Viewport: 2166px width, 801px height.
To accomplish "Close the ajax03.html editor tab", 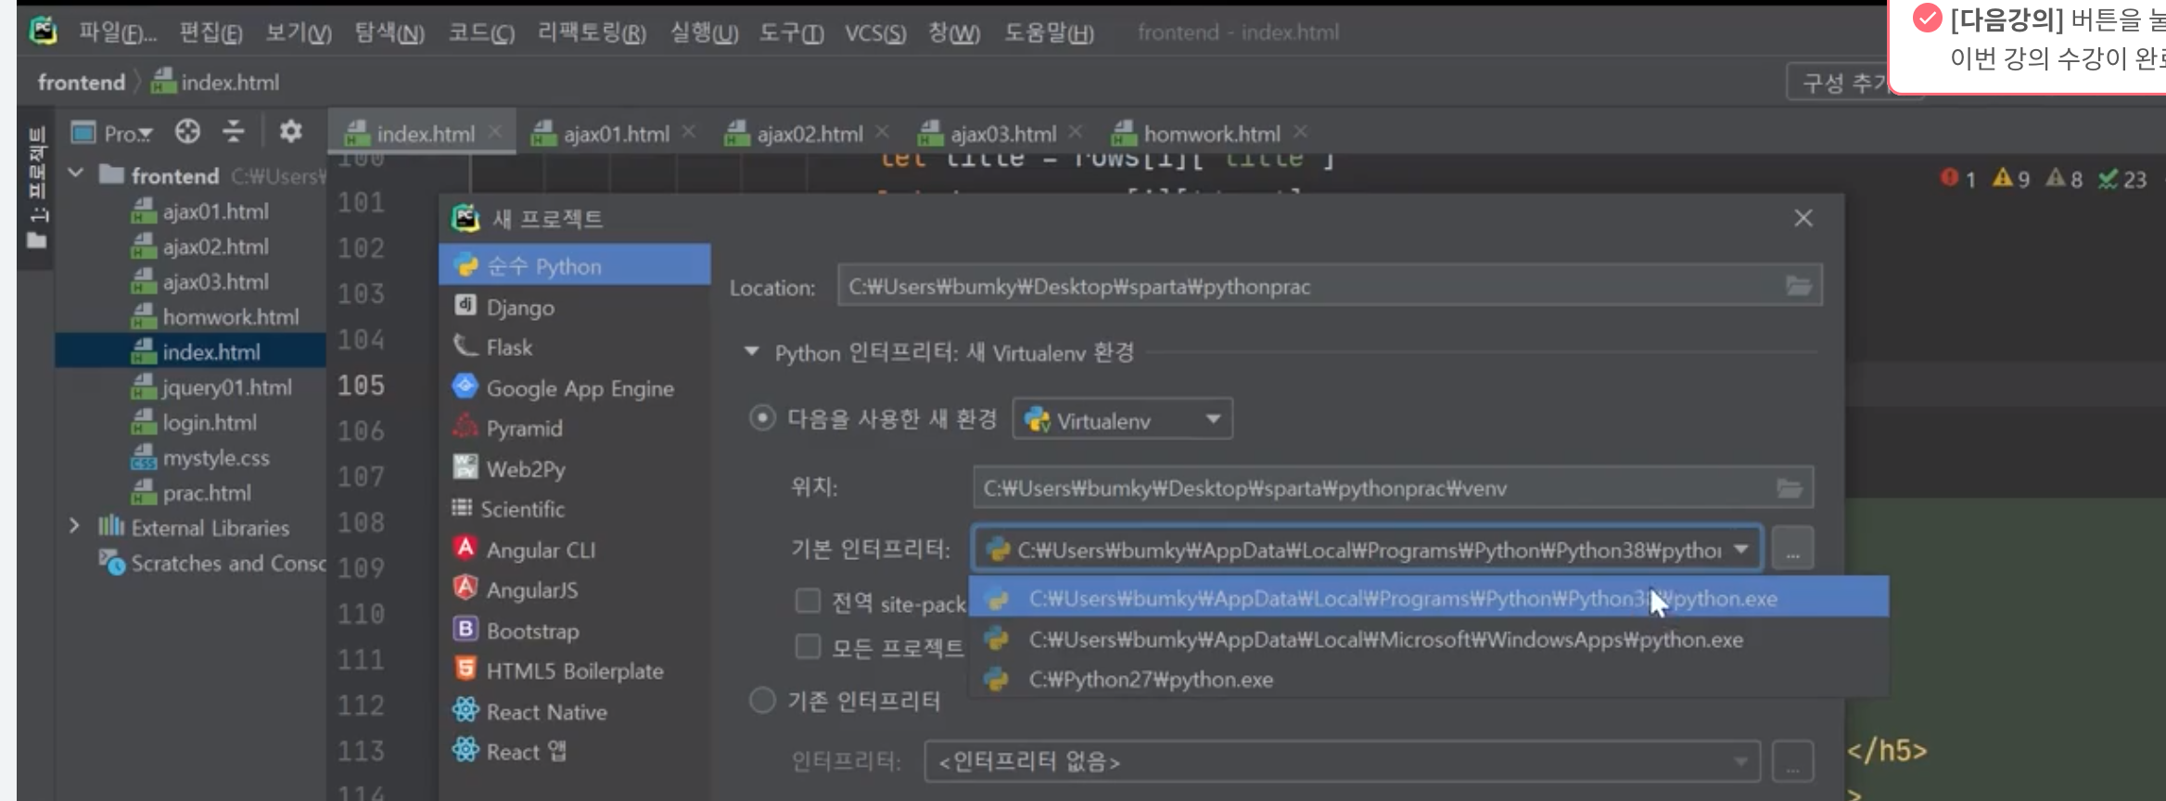I will [x=1075, y=132].
